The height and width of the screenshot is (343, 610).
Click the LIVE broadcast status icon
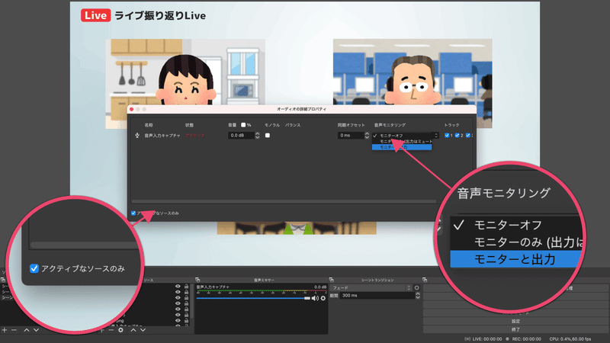(x=467, y=338)
